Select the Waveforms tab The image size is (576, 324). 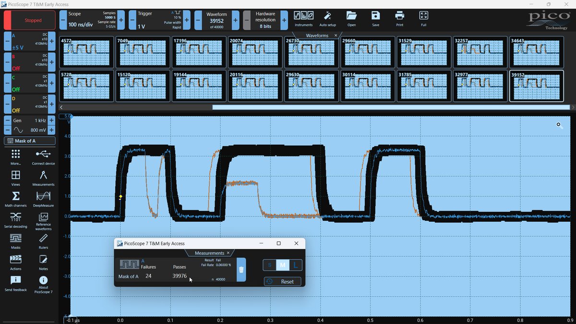click(x=317, y=36)
